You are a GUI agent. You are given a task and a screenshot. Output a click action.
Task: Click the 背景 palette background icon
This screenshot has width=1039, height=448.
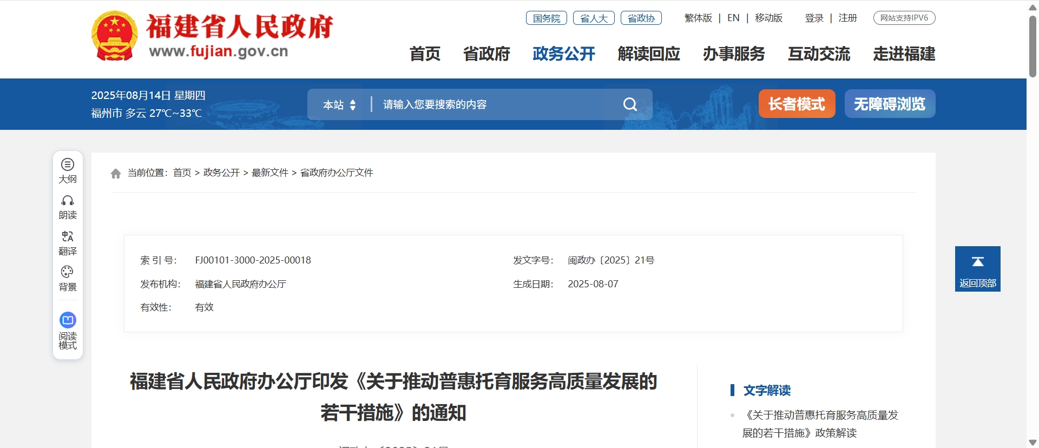click(68, 272)
